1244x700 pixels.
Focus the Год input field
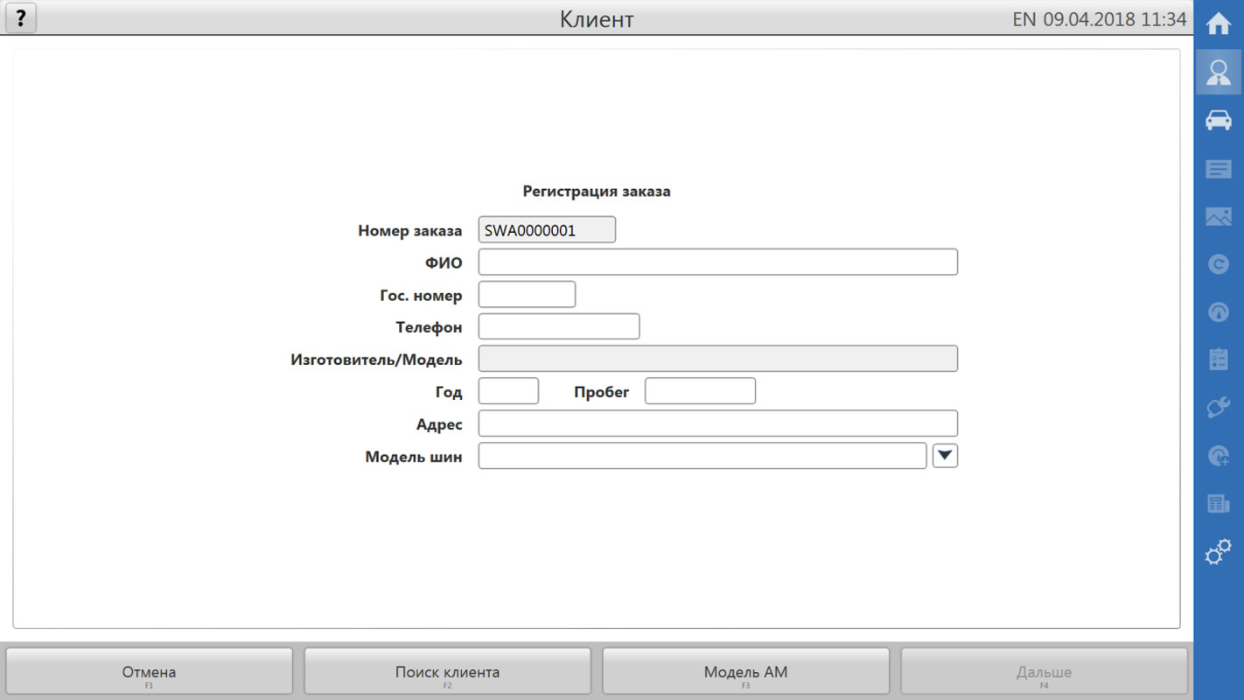[508, 391]
